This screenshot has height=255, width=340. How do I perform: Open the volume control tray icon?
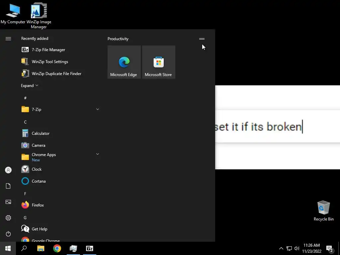[297, 248]
